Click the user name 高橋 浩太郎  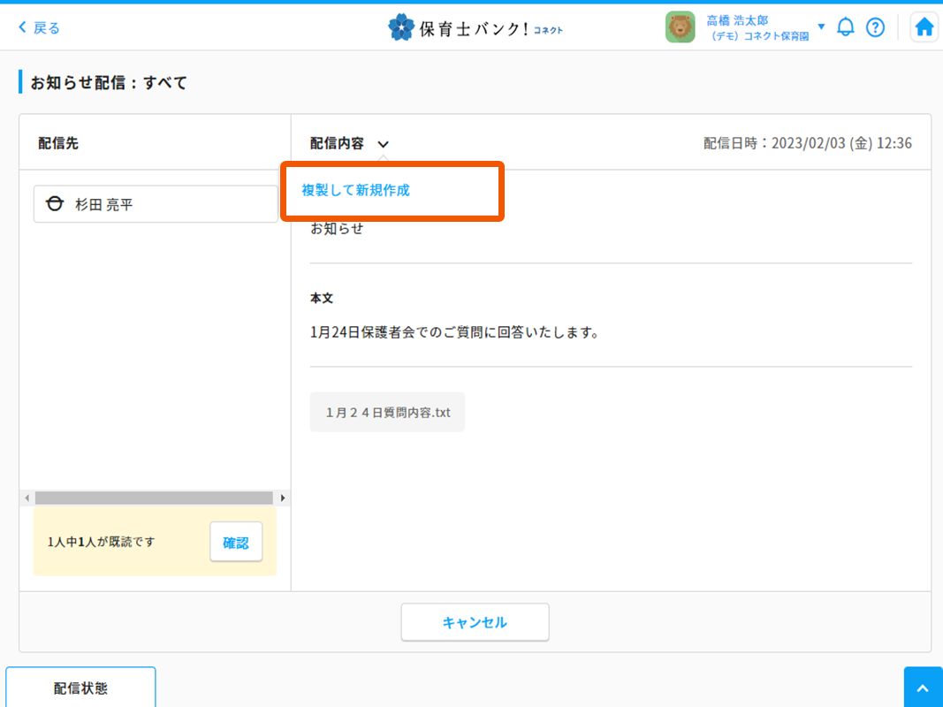pyautogui.click(x=737, y=20)
